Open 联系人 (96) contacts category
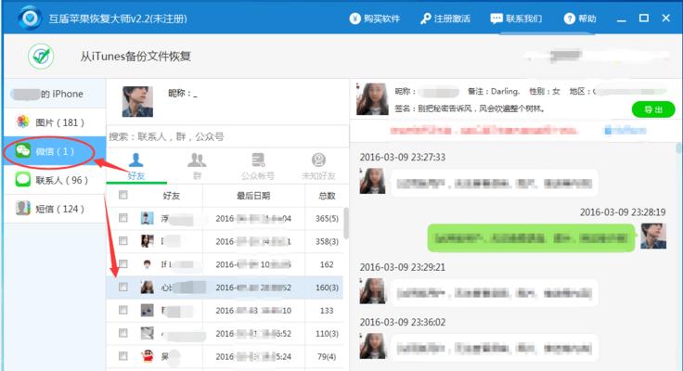 tap(55, 180)
